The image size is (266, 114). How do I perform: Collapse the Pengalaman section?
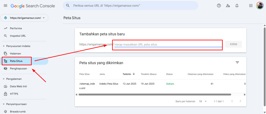point(4,79)
